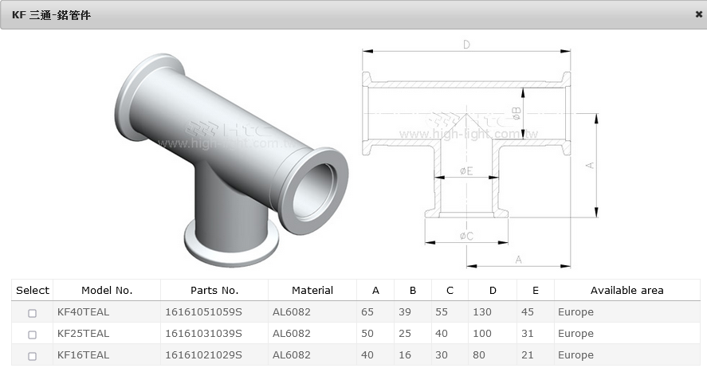707x368 pixels.
Task: Click the Parts No. column header
Action: click(214, 290)
